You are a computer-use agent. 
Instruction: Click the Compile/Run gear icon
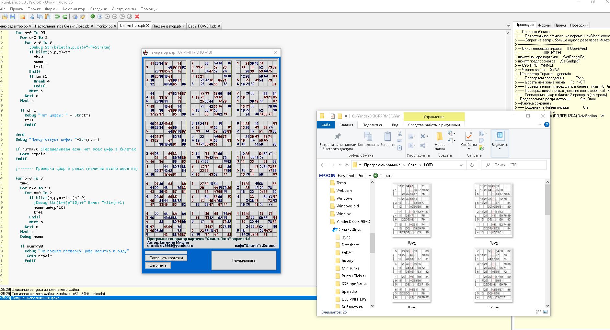click(75, 16)
